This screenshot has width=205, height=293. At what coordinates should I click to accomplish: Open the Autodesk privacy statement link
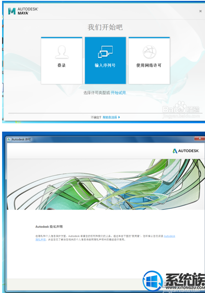point(169,236)
